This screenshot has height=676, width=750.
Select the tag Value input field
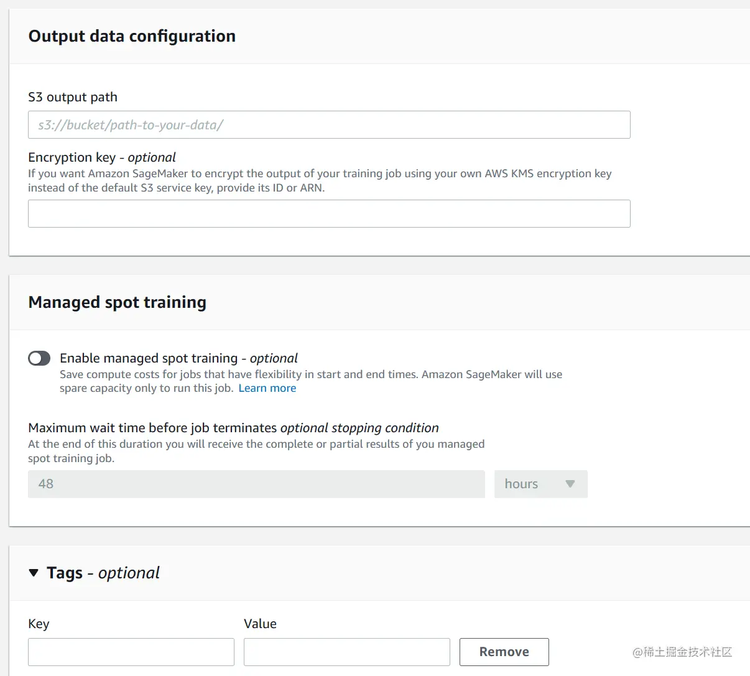pos(346,652)
